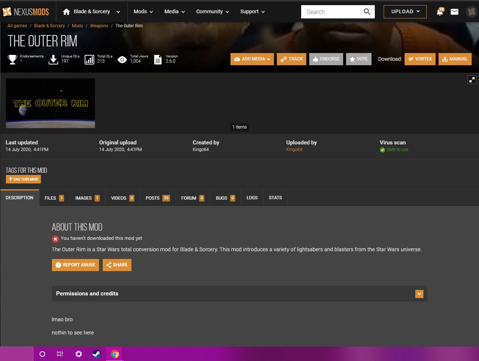The height and width of the screenshot is (361, 479).
Task: Open the user avatar menu
Action: [471, 12]
